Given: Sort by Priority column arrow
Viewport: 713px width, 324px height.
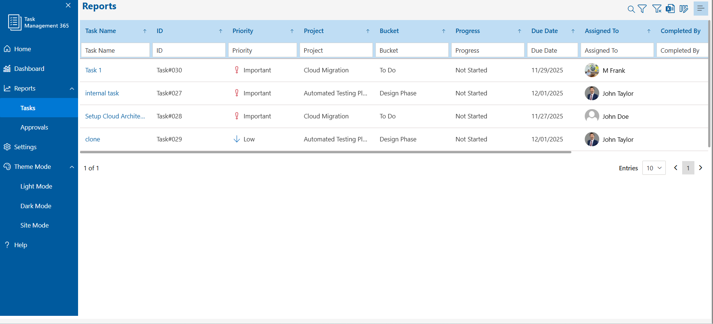Looking at the screenshot, I should 292,31.
